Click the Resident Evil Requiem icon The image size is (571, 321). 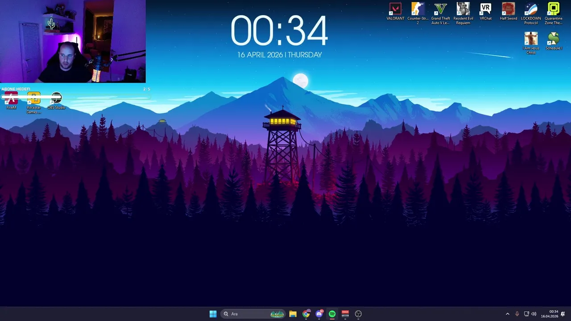click(x=463, y=14)
